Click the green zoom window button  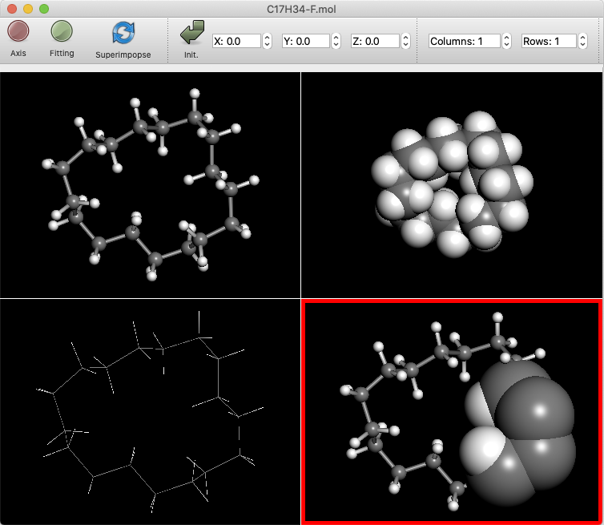[44, 9]
